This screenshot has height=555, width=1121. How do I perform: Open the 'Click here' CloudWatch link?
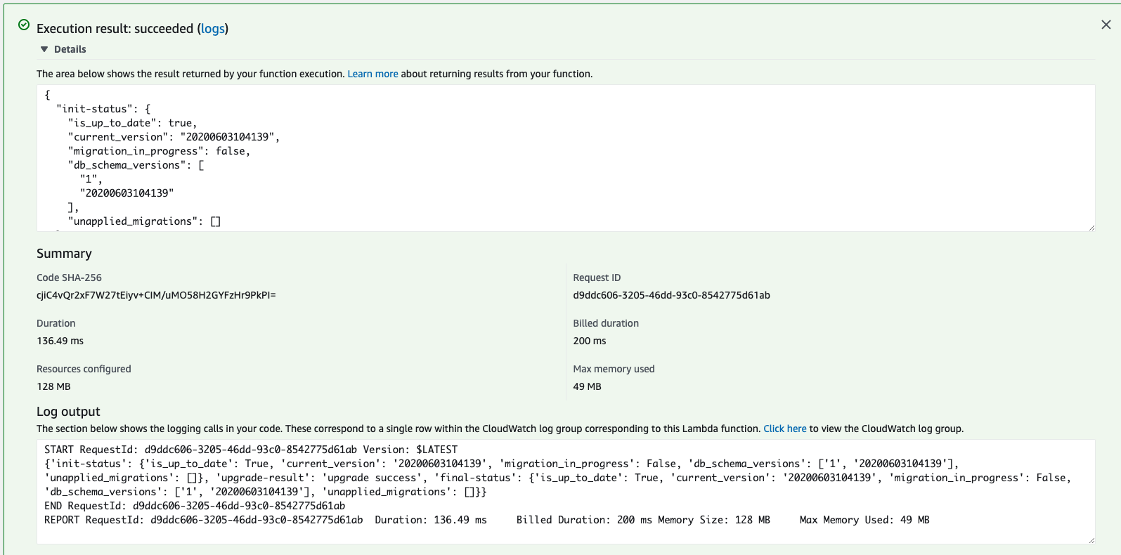785,429
